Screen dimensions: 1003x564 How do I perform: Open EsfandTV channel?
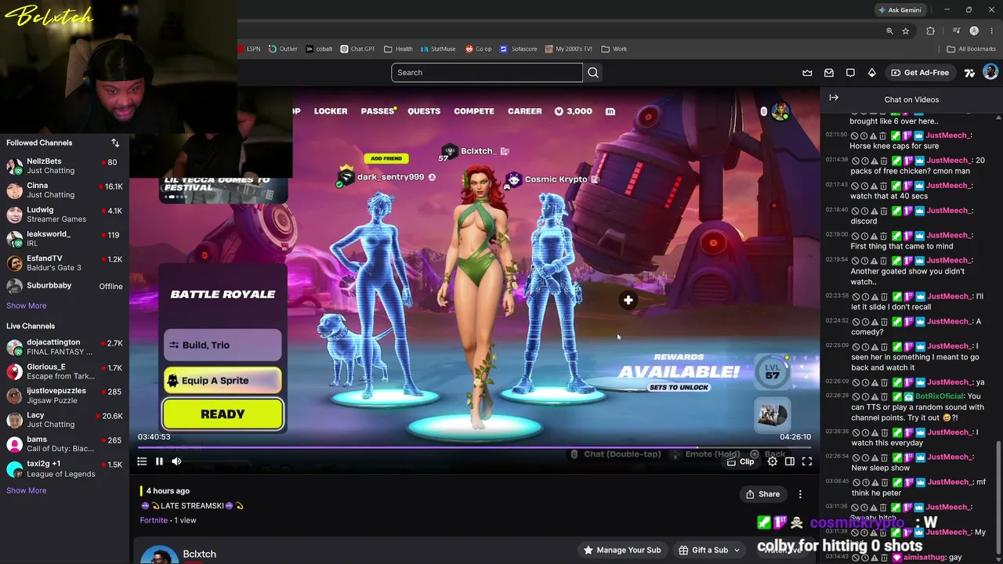pos(64,263)
